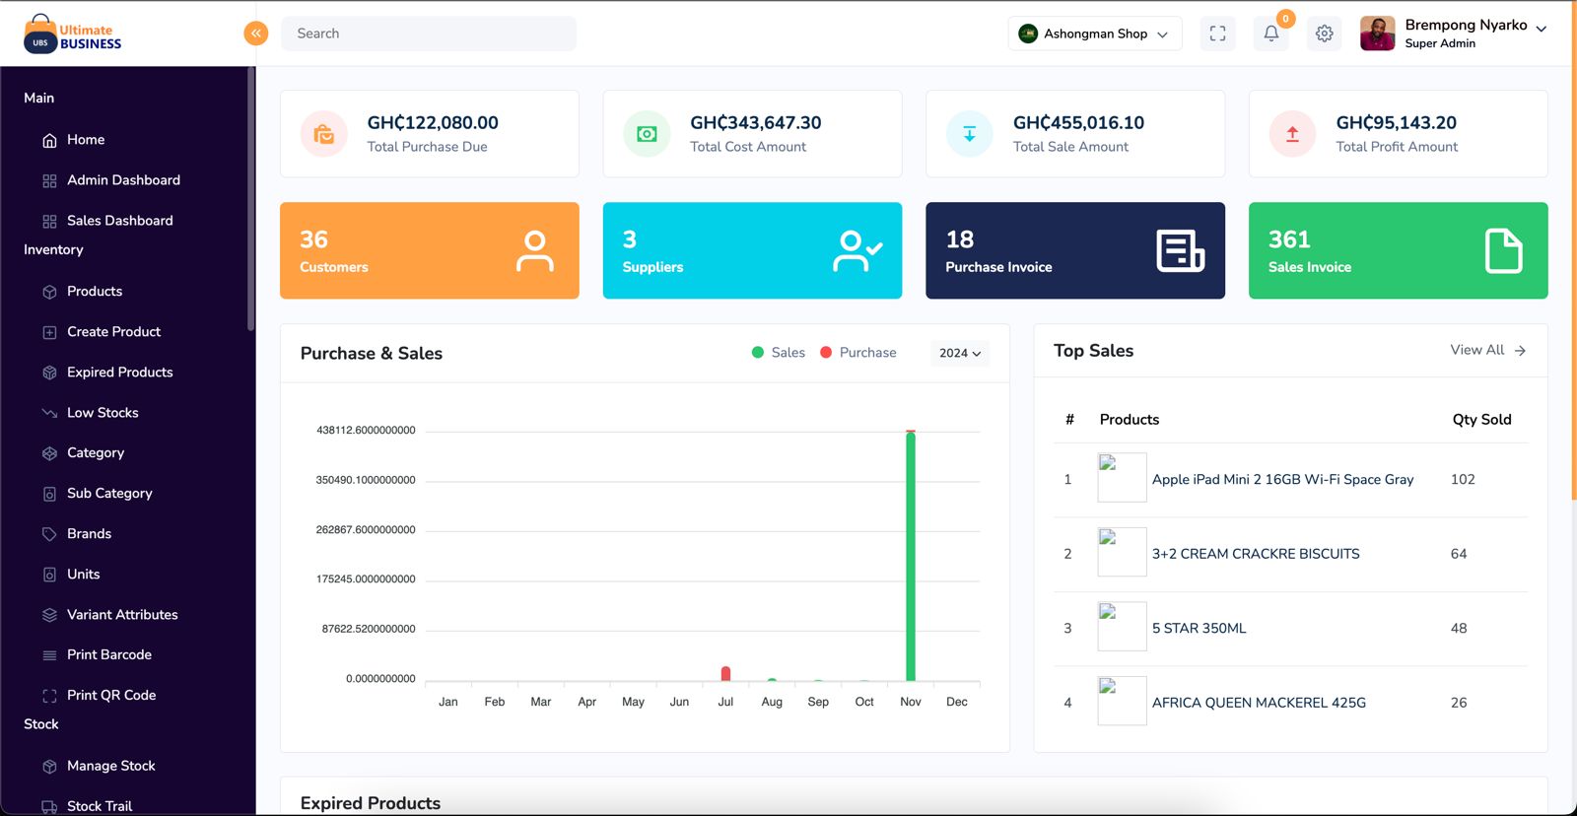The width and height of the screenshot is (1577, 816).
Task: Click the Search input field
Action: (x=429, y=34)
